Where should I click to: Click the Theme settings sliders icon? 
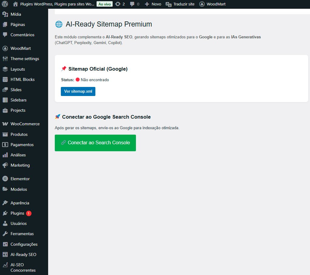pos(5,59)
